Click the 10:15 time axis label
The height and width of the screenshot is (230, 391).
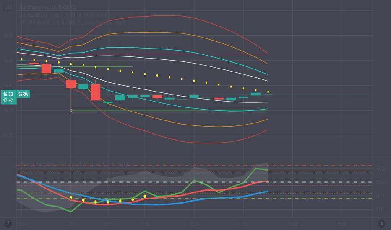[108, 224]
